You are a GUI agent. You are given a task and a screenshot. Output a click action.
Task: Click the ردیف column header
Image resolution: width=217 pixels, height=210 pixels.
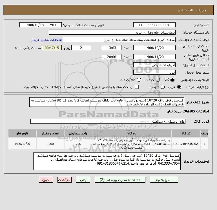pyautogui.click(x=205, y=133)
